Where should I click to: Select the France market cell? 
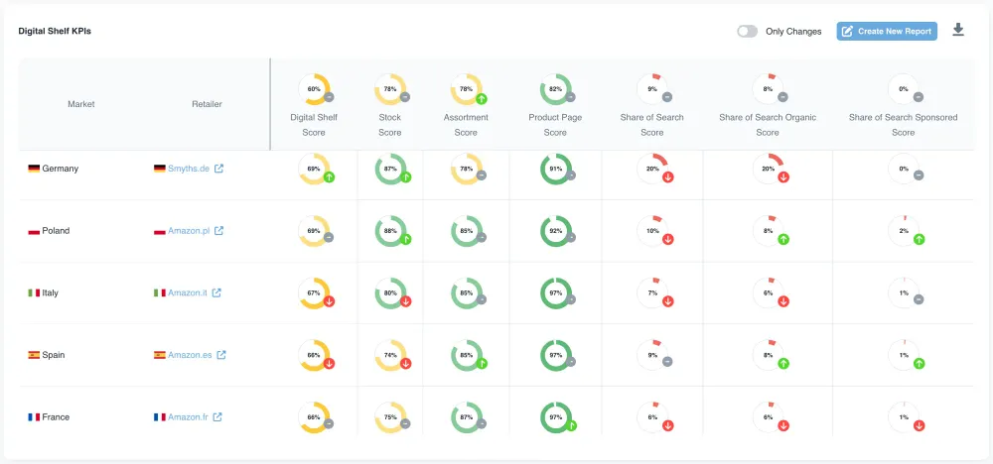click(49, 417)
